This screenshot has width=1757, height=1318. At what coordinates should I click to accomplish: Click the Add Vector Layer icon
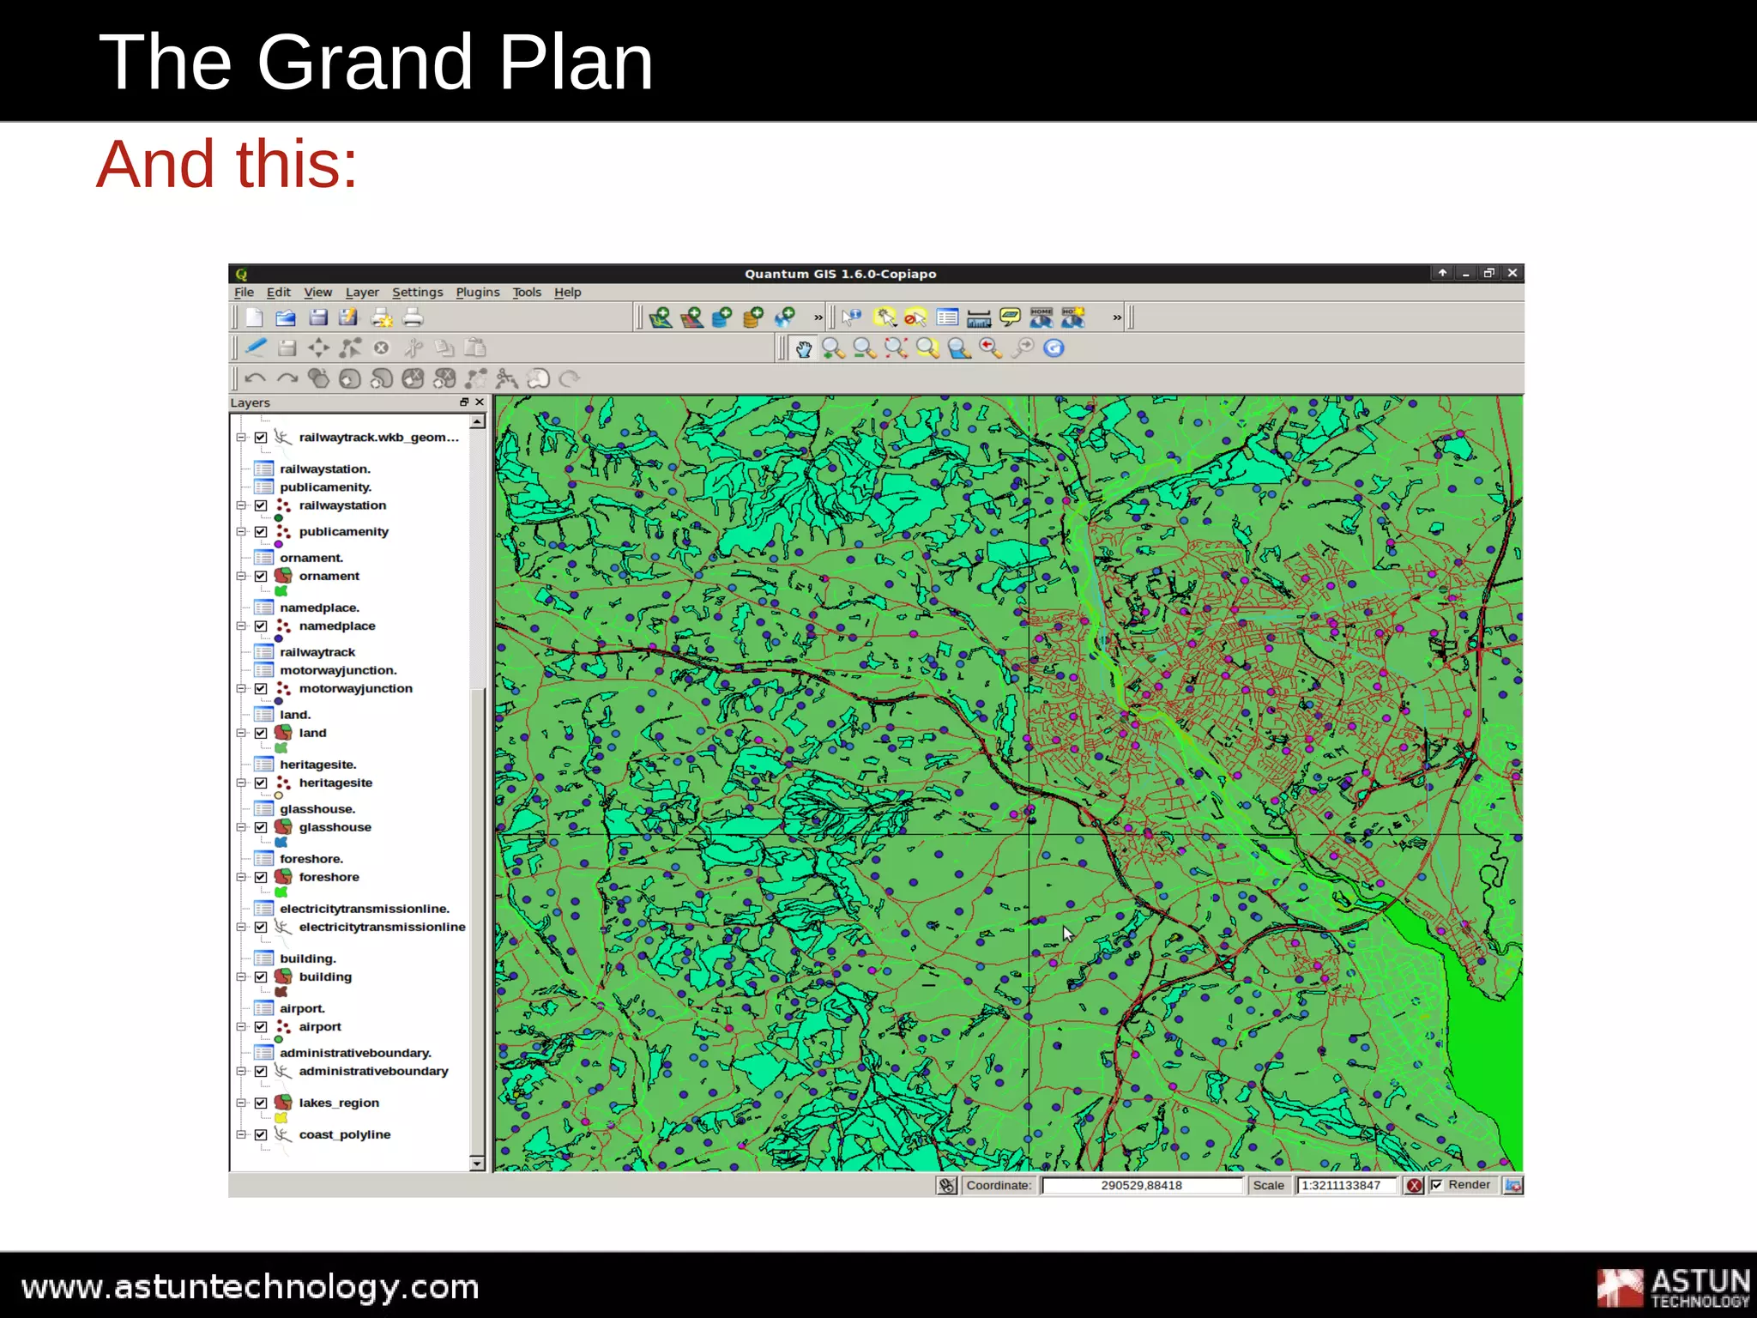click(x=660, y=317)
